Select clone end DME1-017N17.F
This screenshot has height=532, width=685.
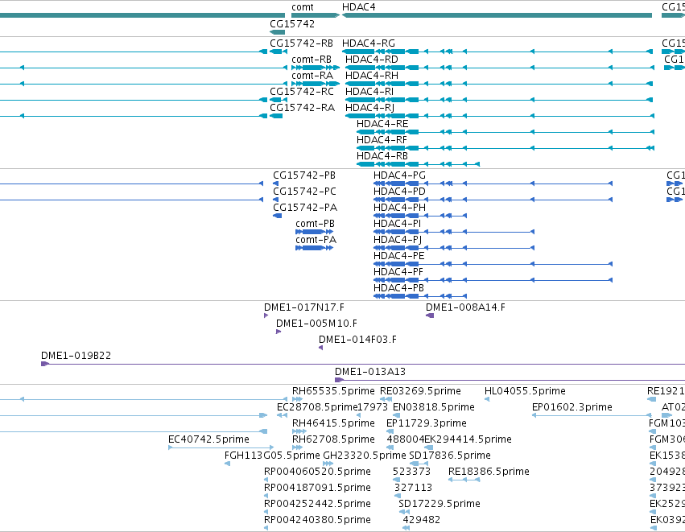pyautogui.click(x=304, y=307)
